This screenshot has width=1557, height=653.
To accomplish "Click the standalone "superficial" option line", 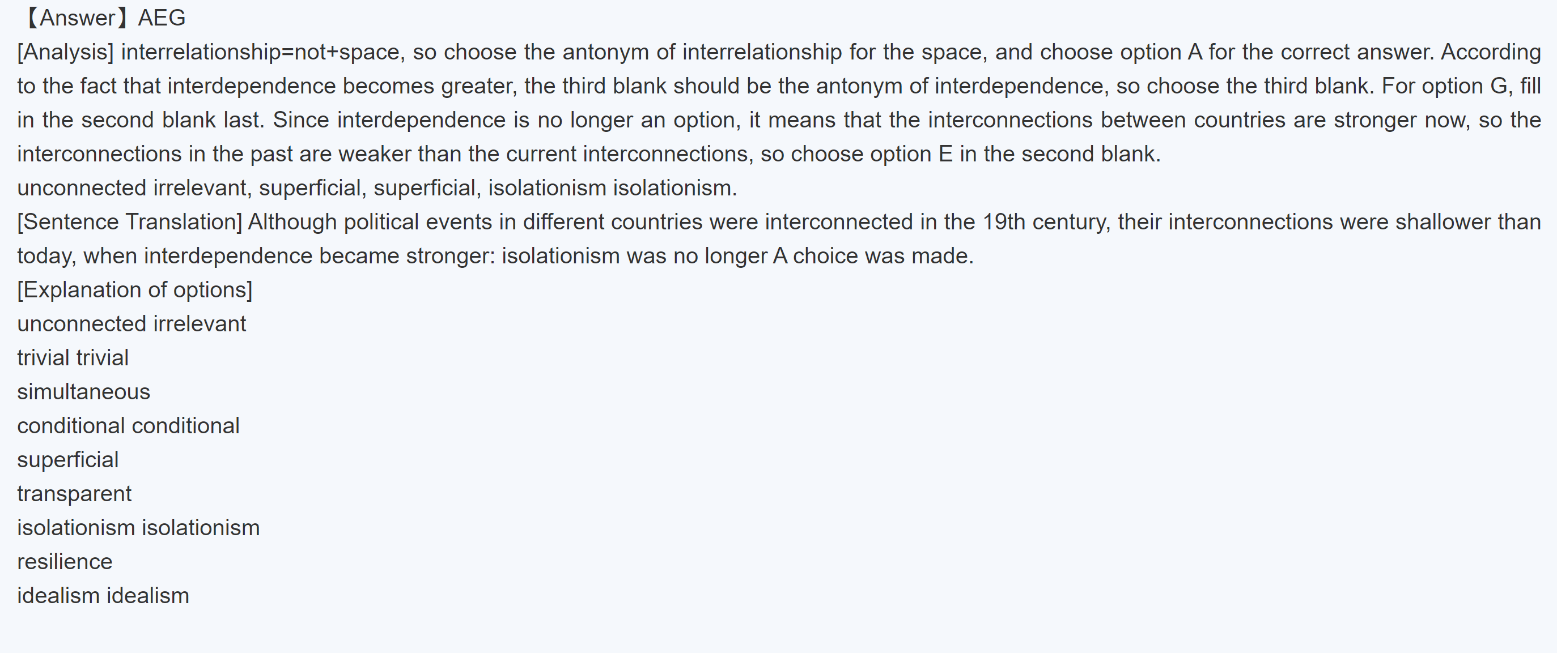I will tap(67, 460).
